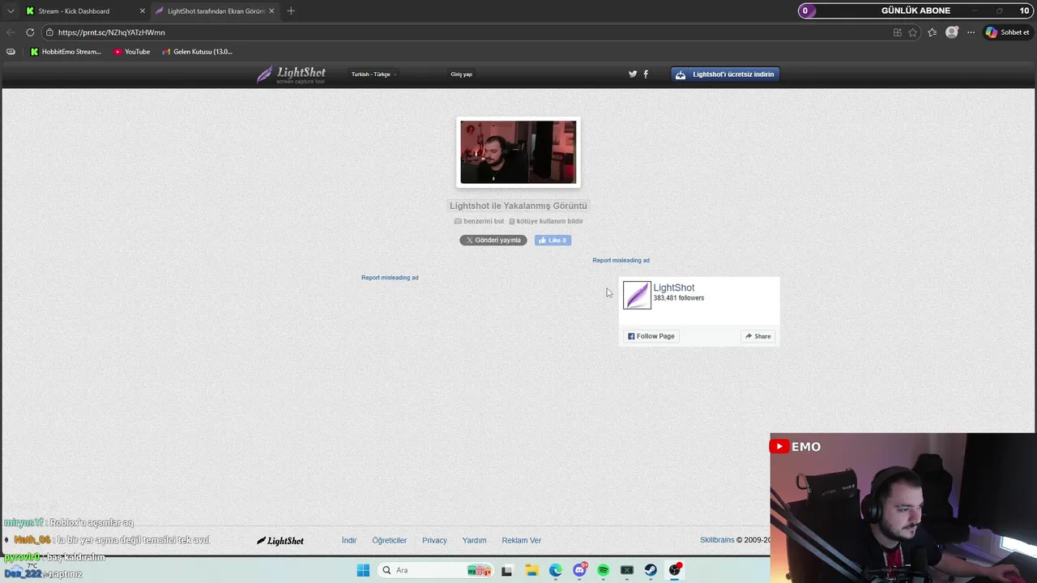Open the İndir footer link

[x=349, y=540]
